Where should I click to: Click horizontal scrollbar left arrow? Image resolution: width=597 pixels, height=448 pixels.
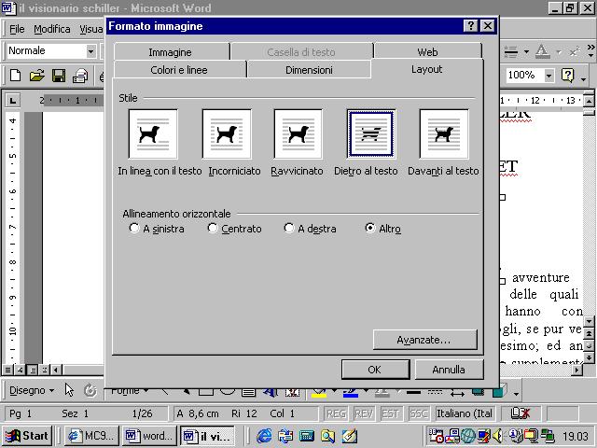coord(57,370)
